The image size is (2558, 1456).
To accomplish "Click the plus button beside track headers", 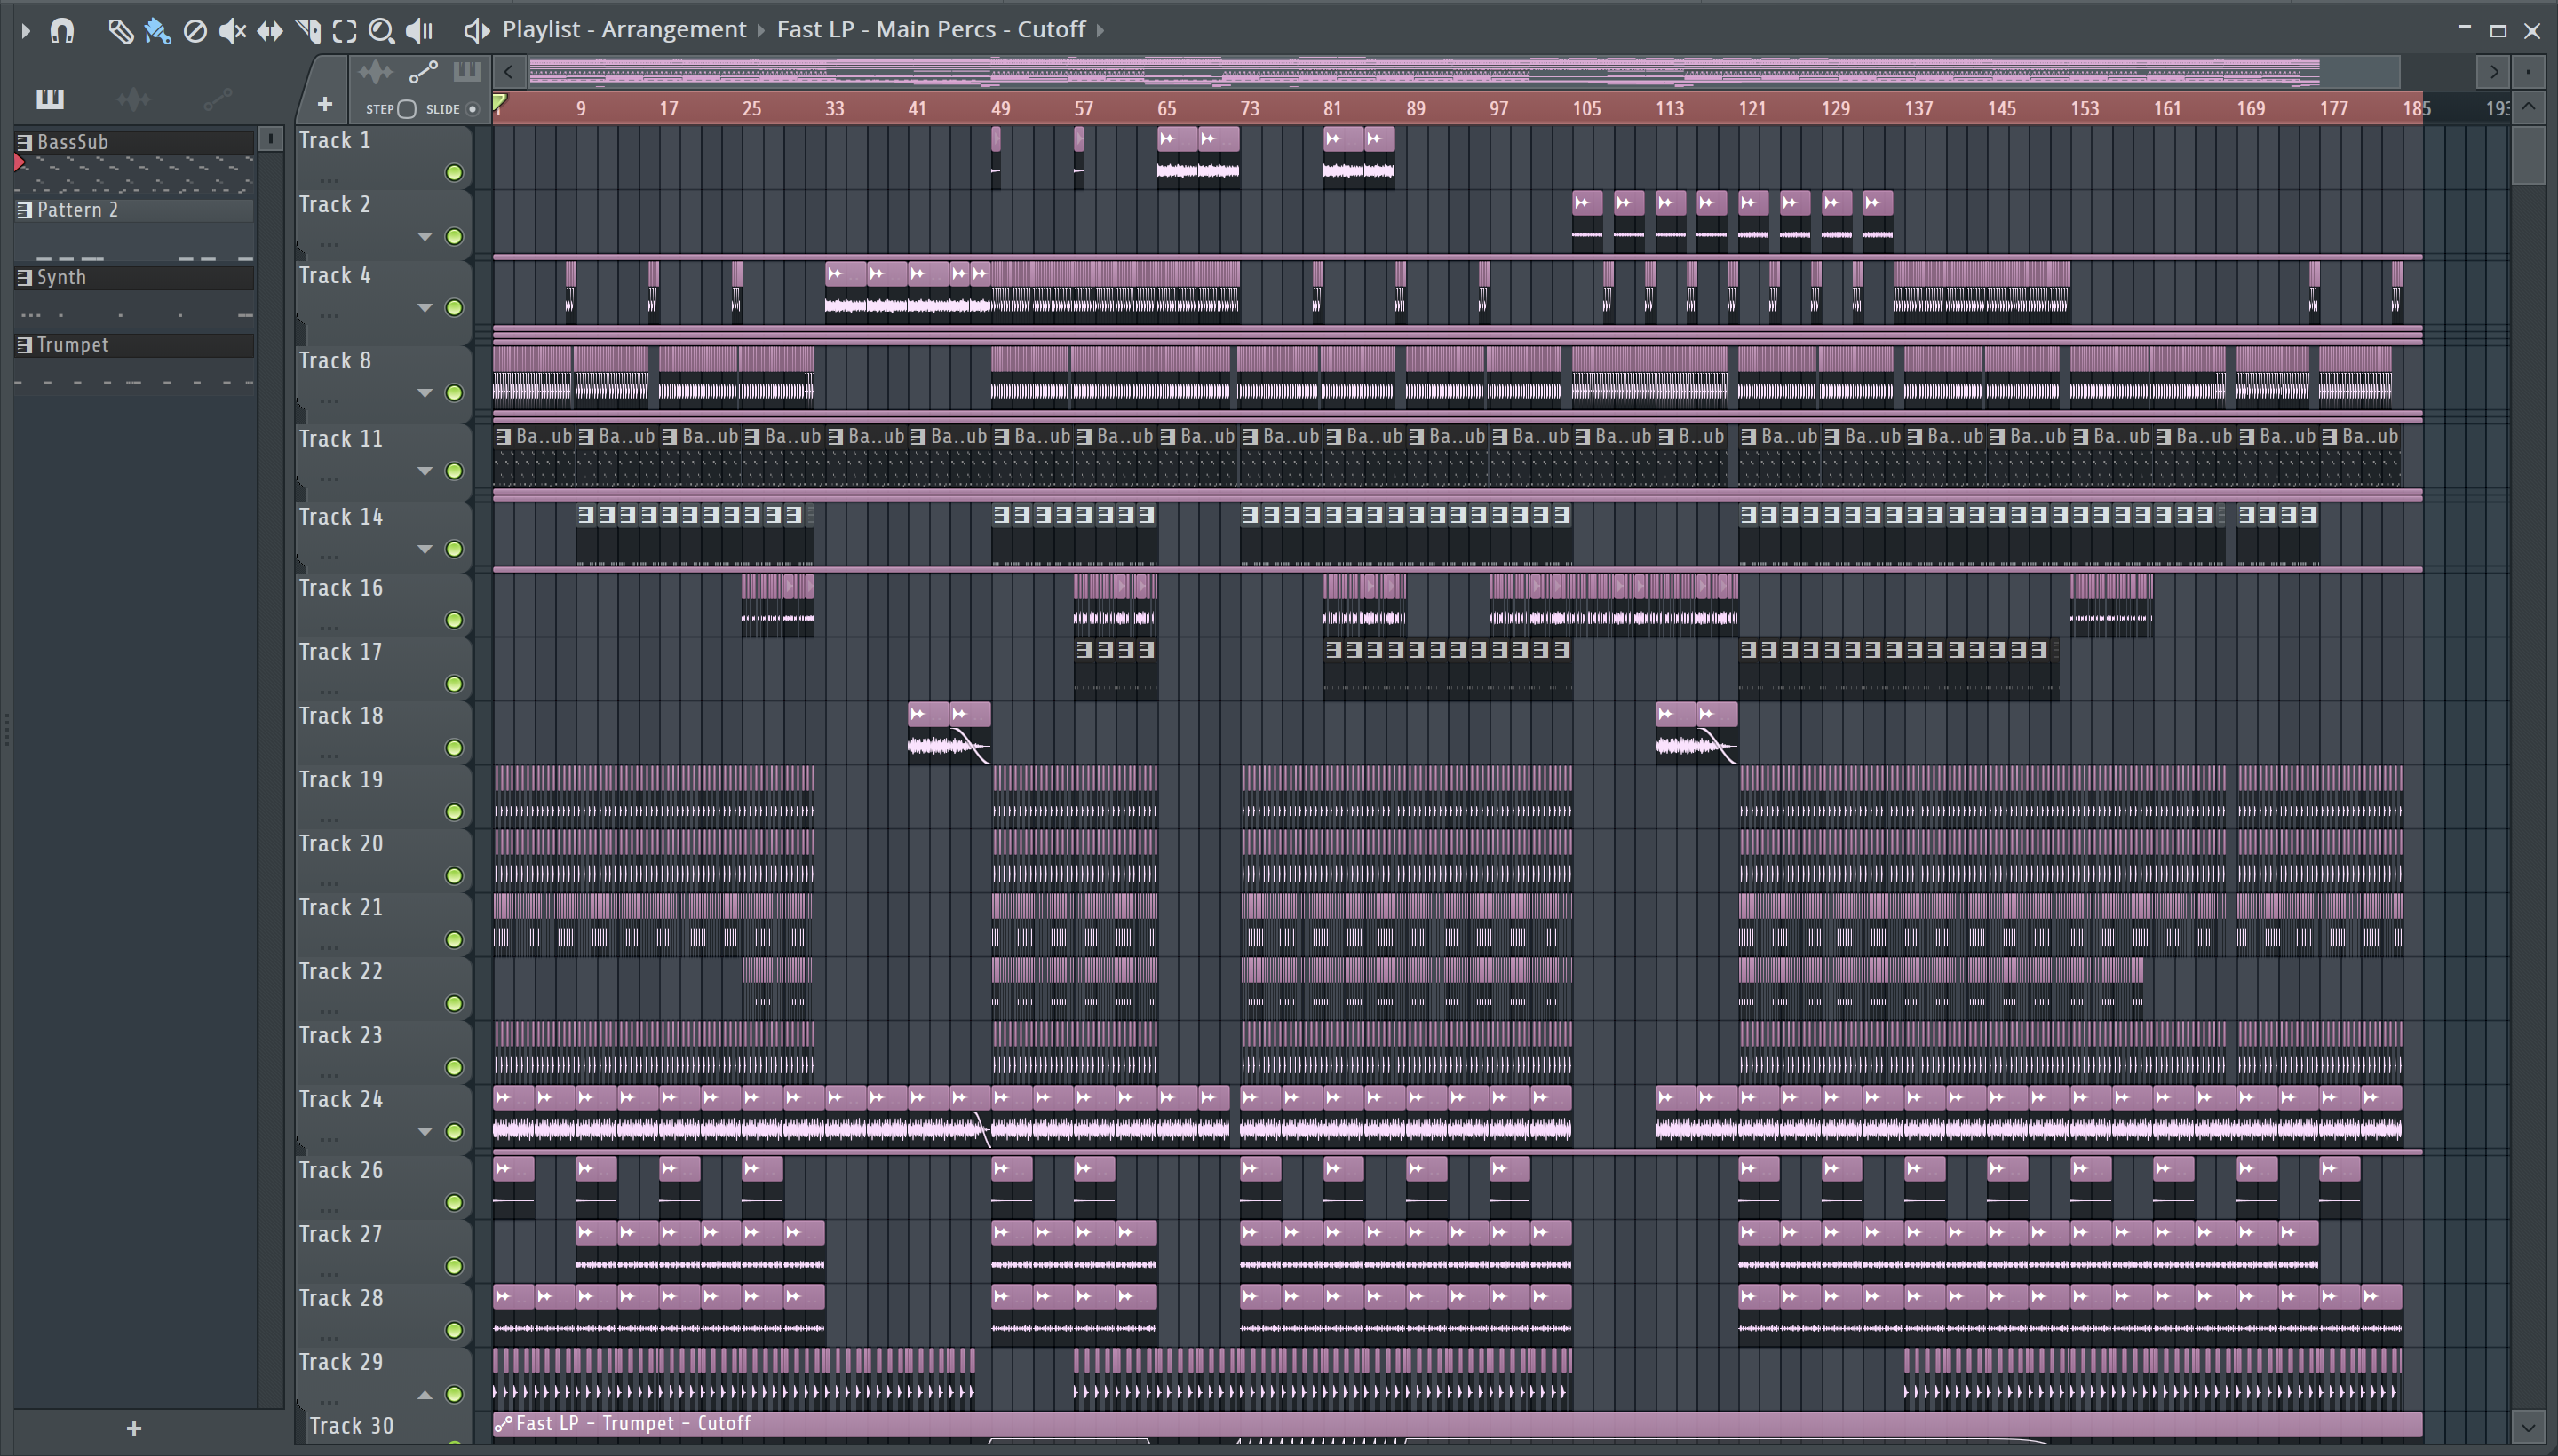I will 324,104.
